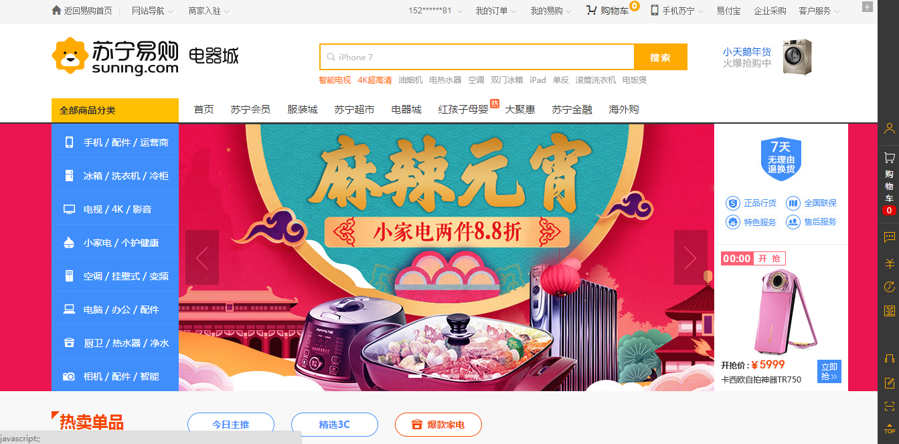Select the second carousel indicator dot
Image resolution: width=899 pixels, height=444 pixels.
[x=433, y=376]
